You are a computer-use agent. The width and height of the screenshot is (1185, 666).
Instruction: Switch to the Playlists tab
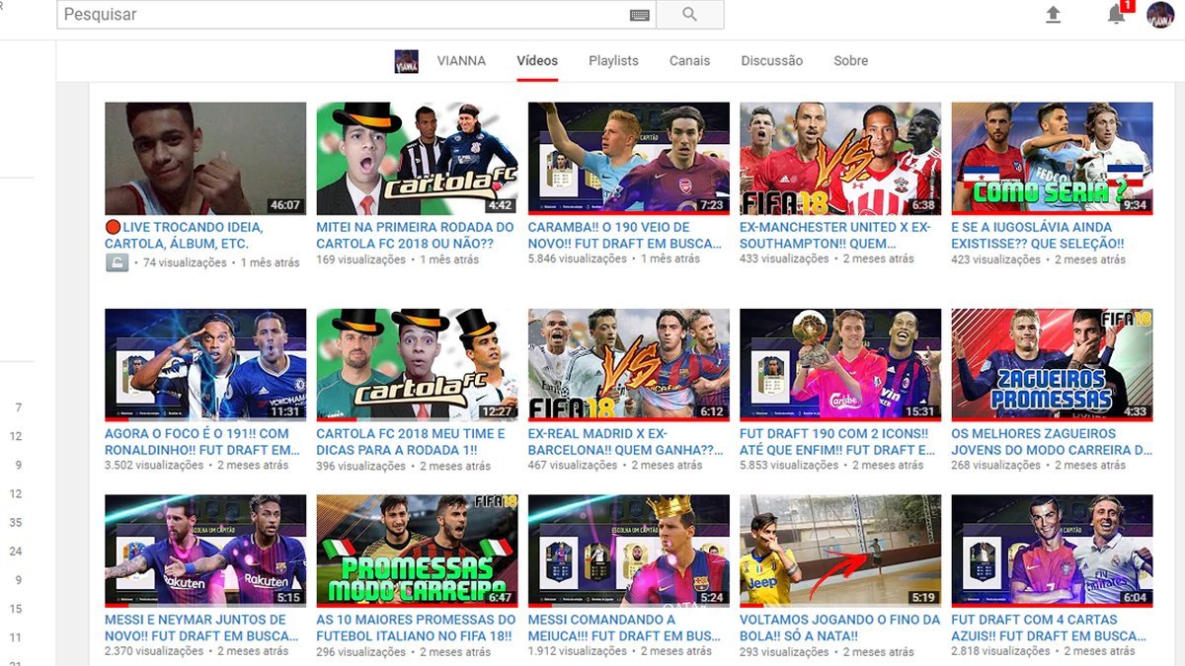click(613, 60)
